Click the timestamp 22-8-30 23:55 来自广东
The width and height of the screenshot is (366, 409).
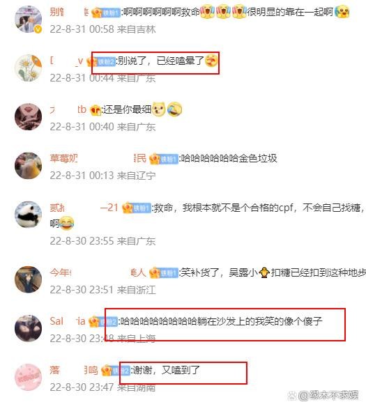point(102,241)
